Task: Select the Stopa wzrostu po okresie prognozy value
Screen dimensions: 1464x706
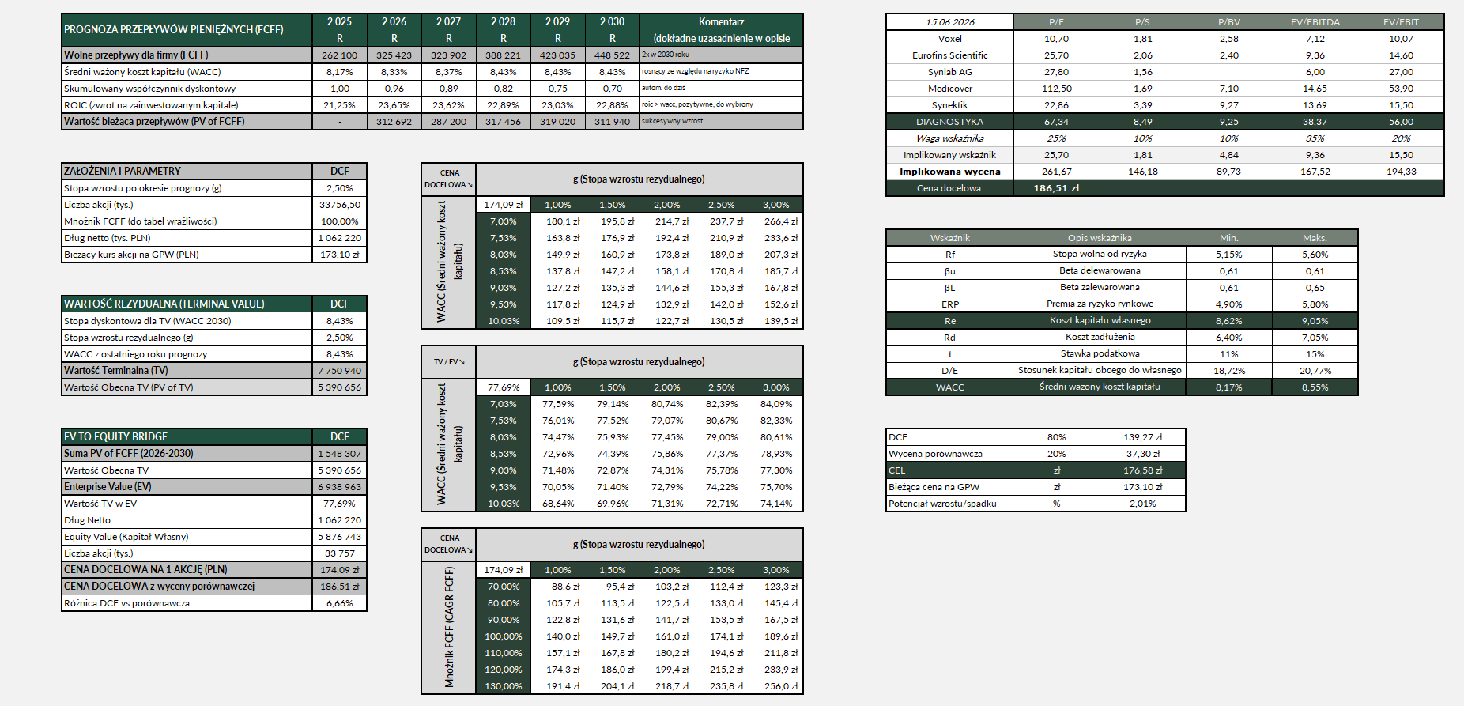Action: point(340,188)
